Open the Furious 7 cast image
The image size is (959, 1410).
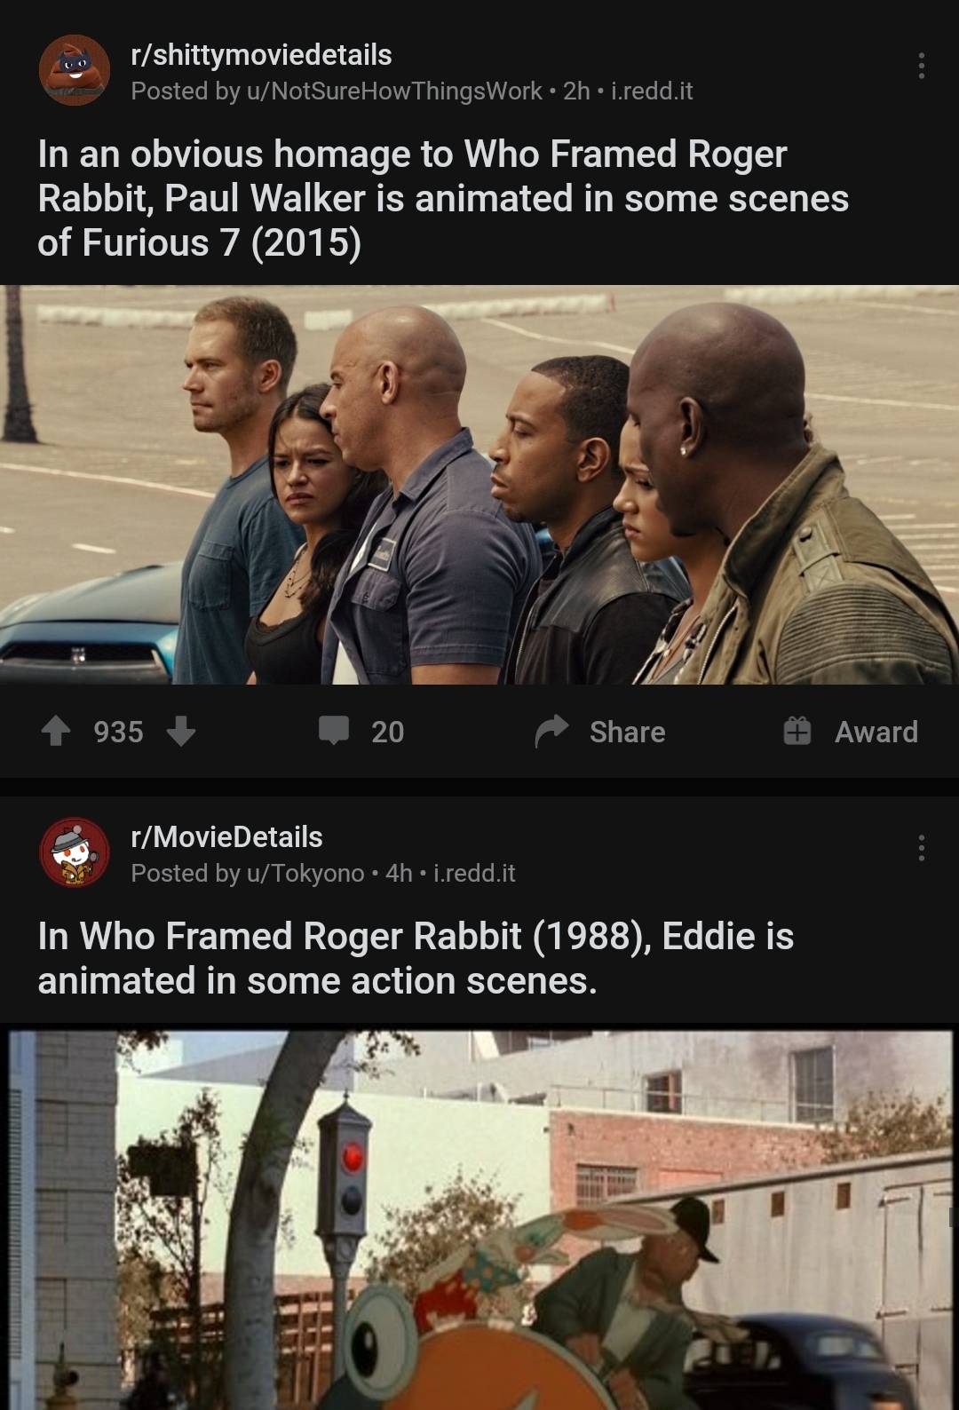pos(479,484)
